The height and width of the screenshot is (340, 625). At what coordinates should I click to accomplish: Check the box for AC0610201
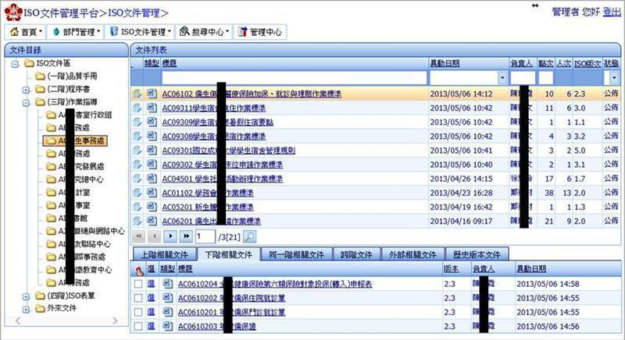138,312
